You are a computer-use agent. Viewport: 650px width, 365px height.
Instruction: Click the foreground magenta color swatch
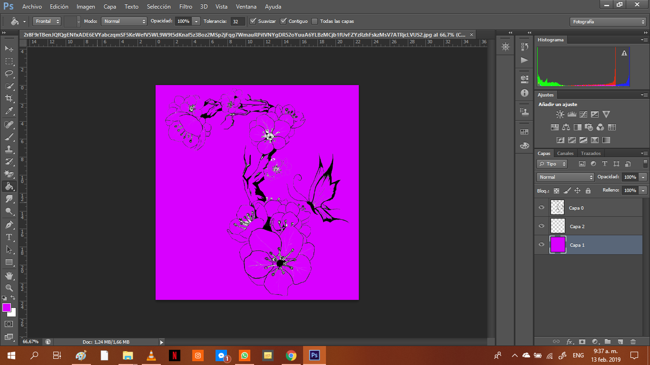(6, 307)
